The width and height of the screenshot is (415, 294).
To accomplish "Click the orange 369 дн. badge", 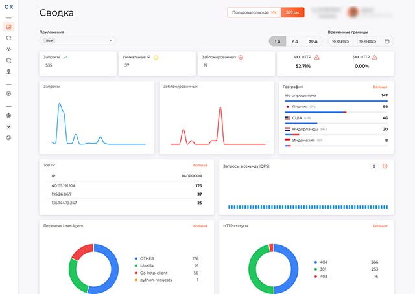I will pyautogui.click(x=292, y=12).
